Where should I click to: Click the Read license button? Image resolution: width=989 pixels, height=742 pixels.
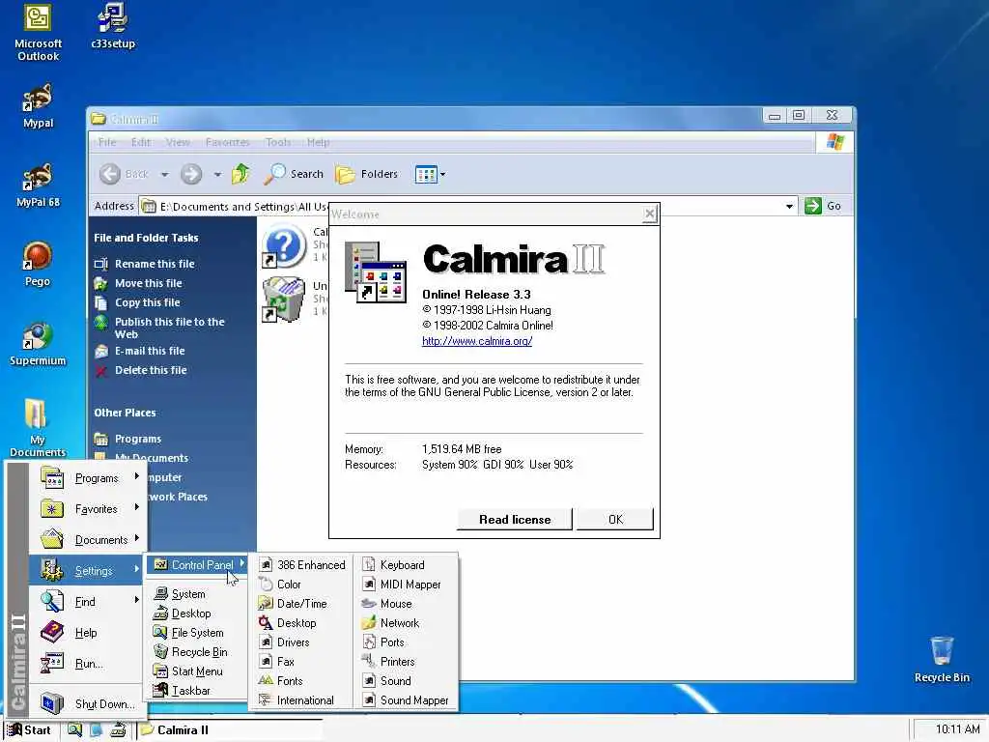[x=515, y=519]
